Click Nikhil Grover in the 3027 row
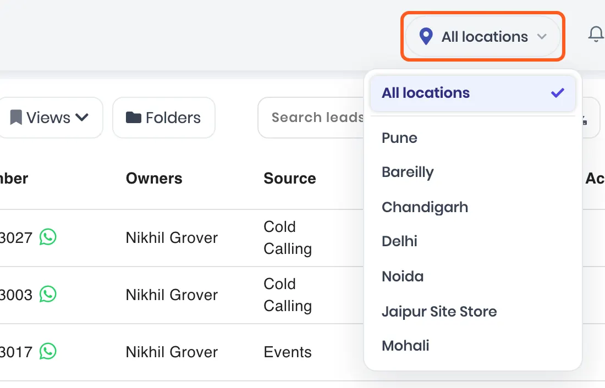This screenshot has width=605, height=388. [x=172, y=237]
